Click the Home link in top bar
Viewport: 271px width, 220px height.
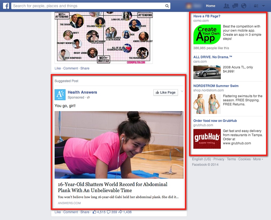(x=210, y=6)
